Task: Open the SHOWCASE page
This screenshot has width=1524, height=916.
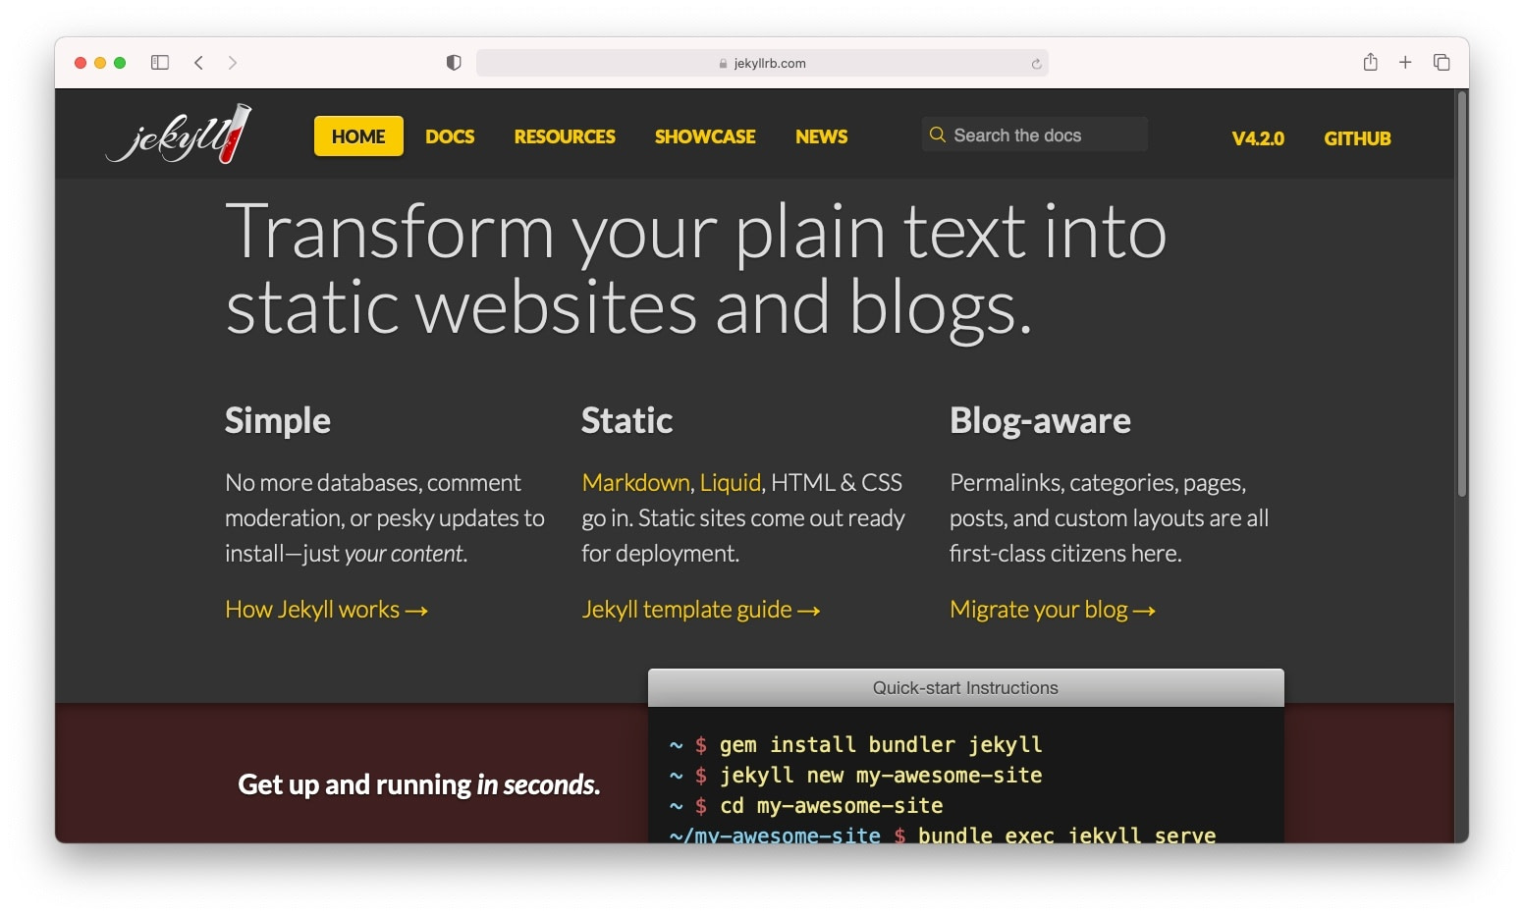Action: (705, 136)
